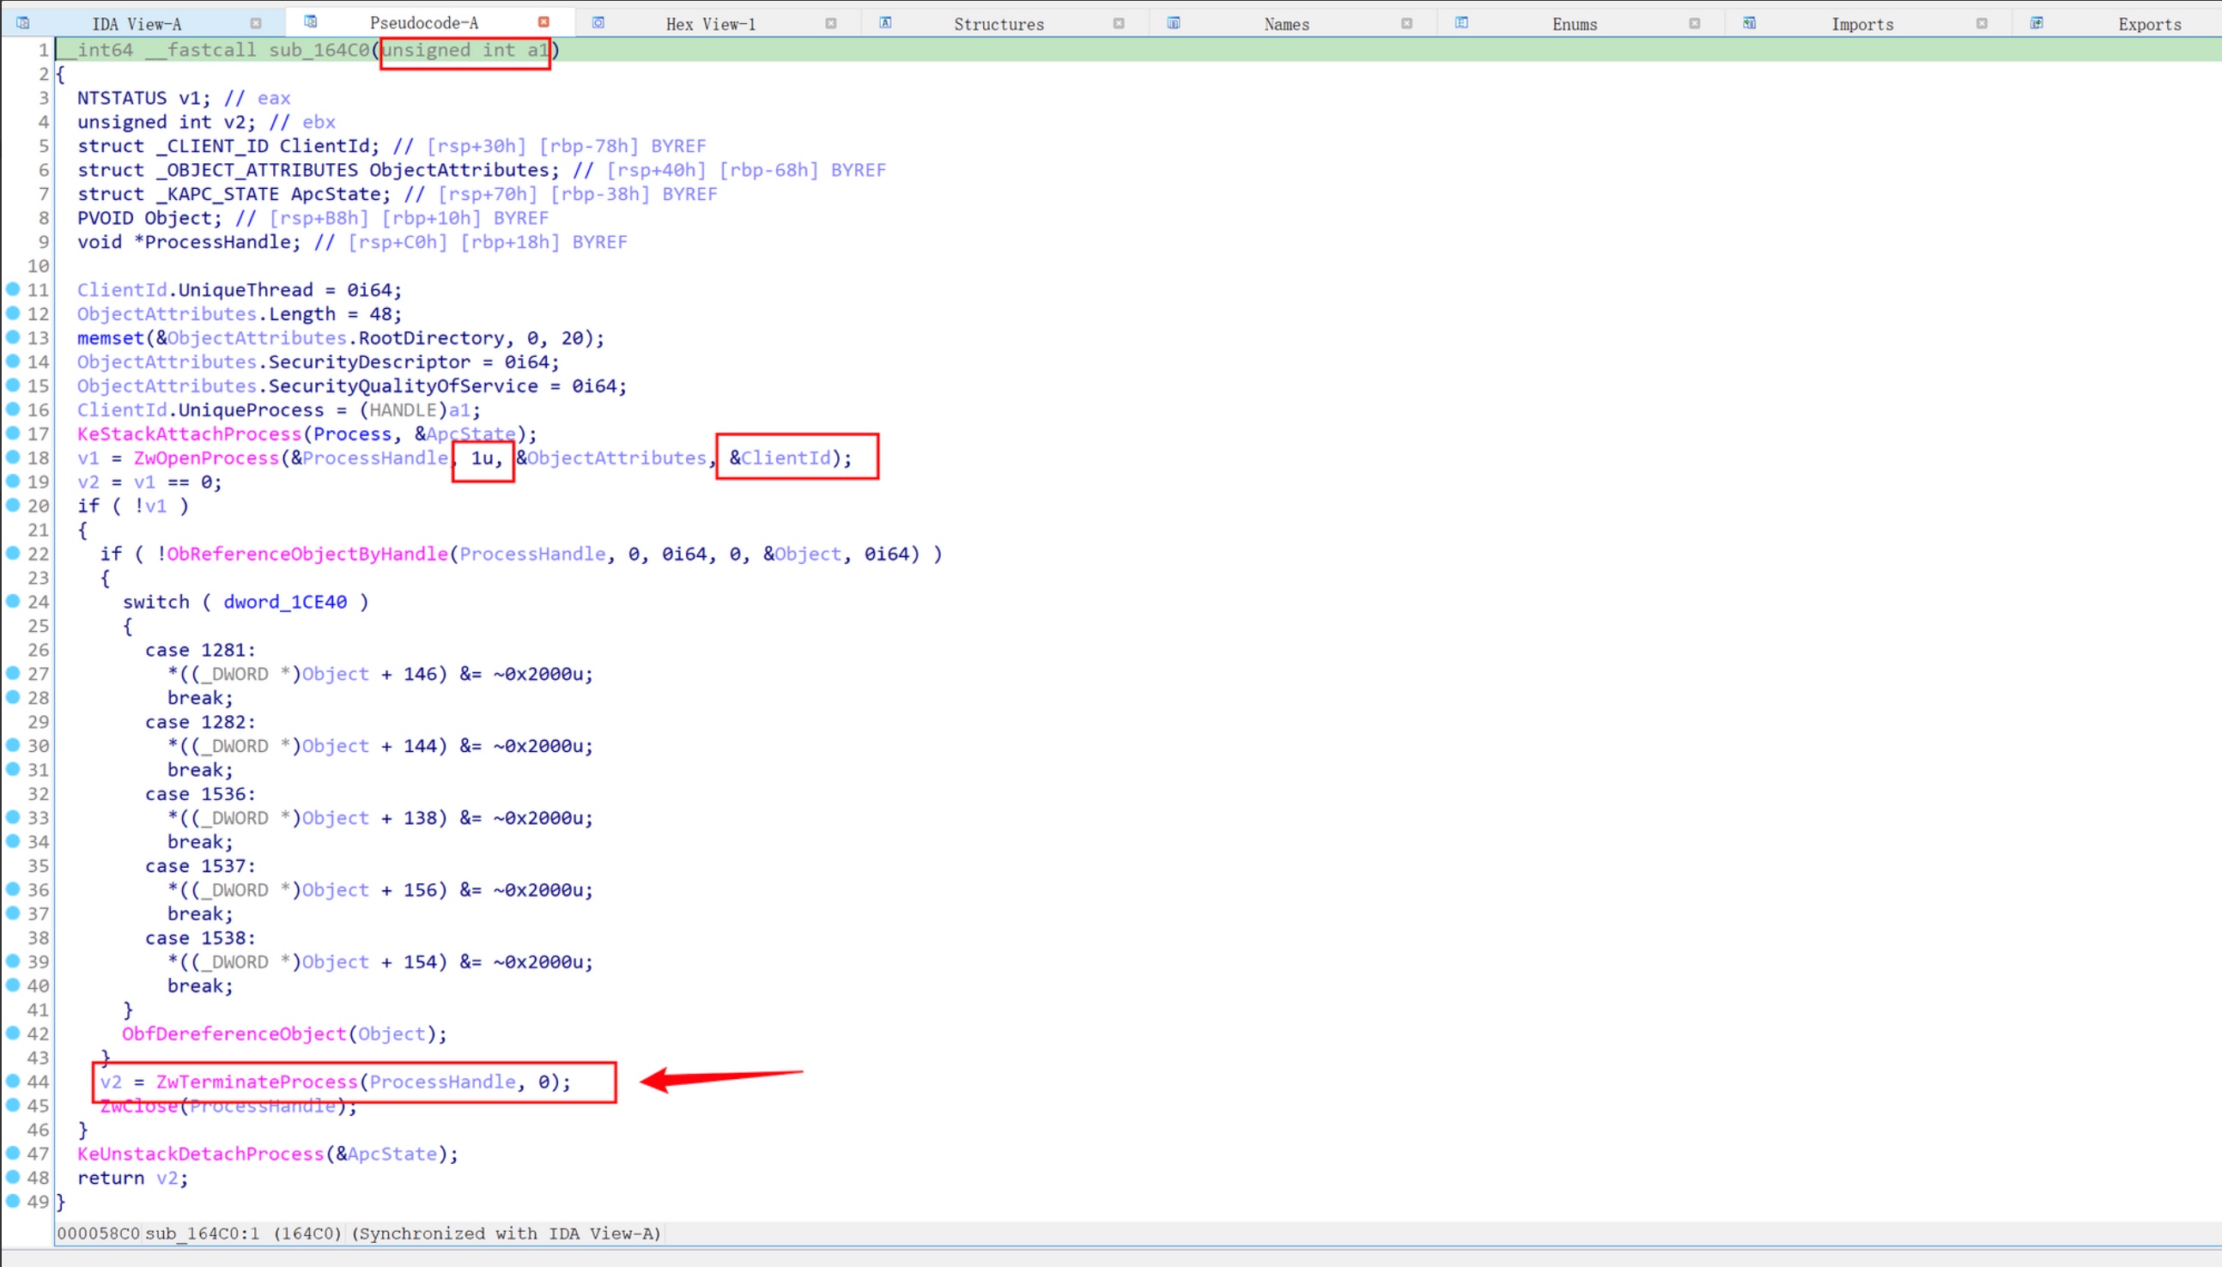Click the IDA View-A tab icon

(x=22, y=23)
